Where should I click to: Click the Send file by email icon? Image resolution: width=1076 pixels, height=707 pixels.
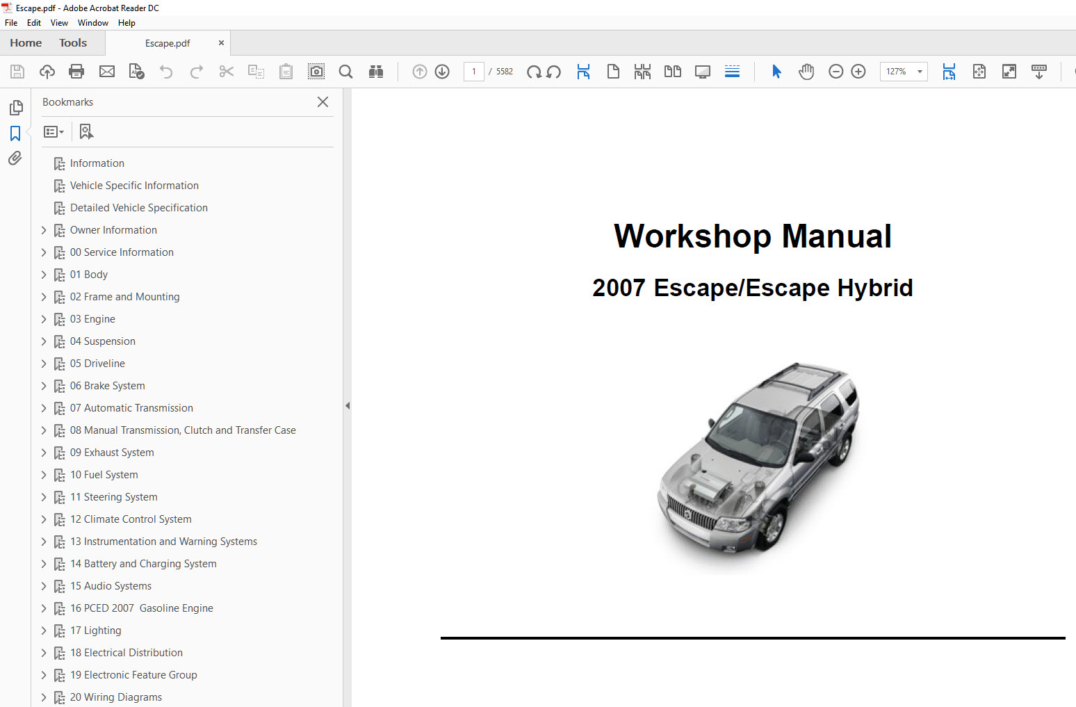tap(106, 72)
